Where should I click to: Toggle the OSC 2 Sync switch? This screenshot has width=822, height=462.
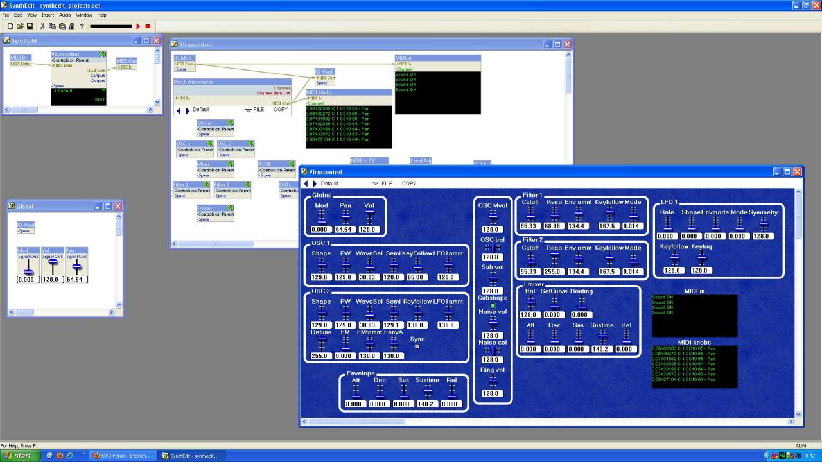417,346
